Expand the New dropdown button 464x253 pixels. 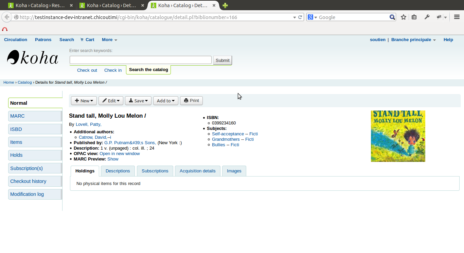84,101
